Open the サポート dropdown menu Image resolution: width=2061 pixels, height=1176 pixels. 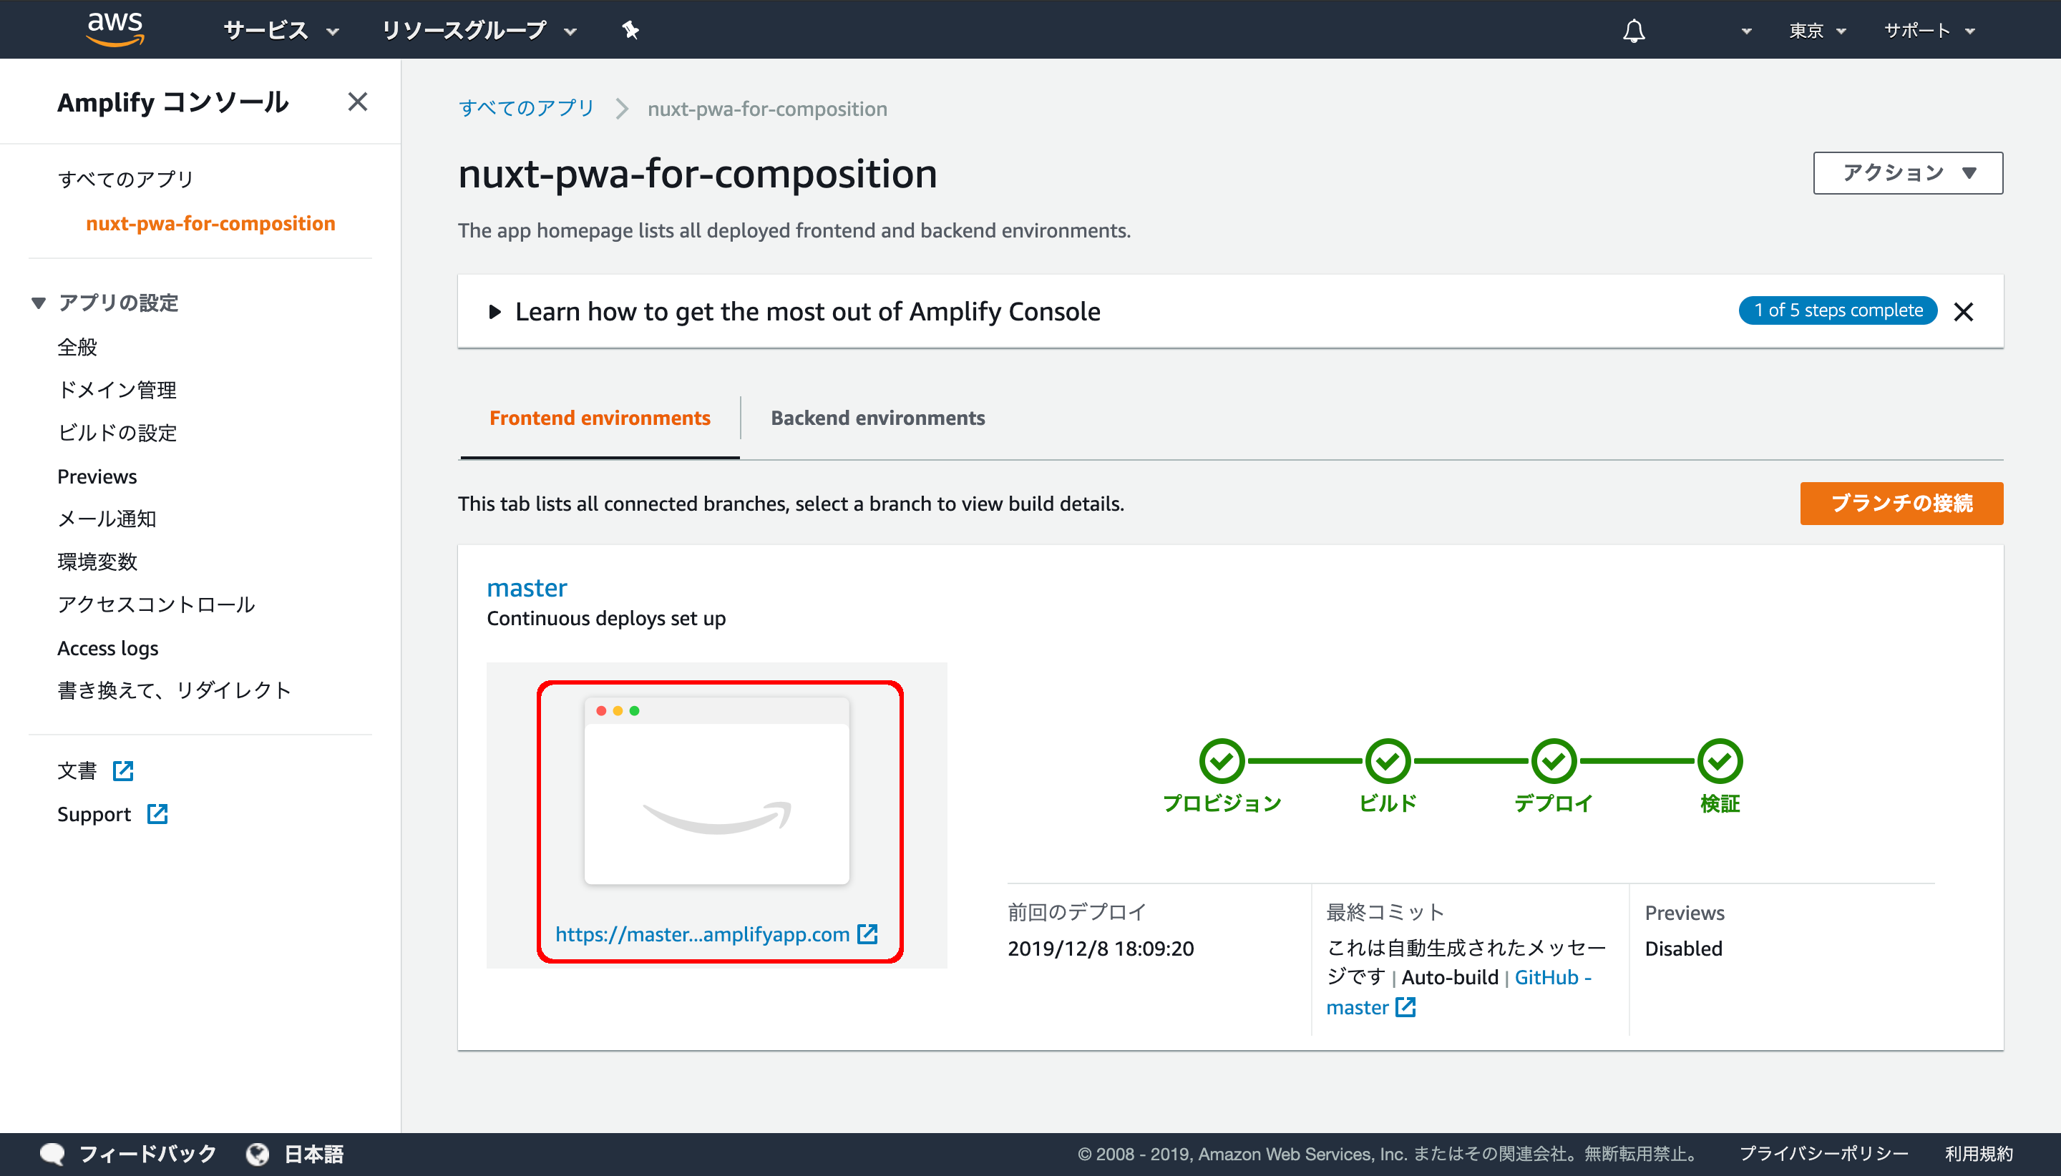pyautogui.click(x=1929, y=31)
